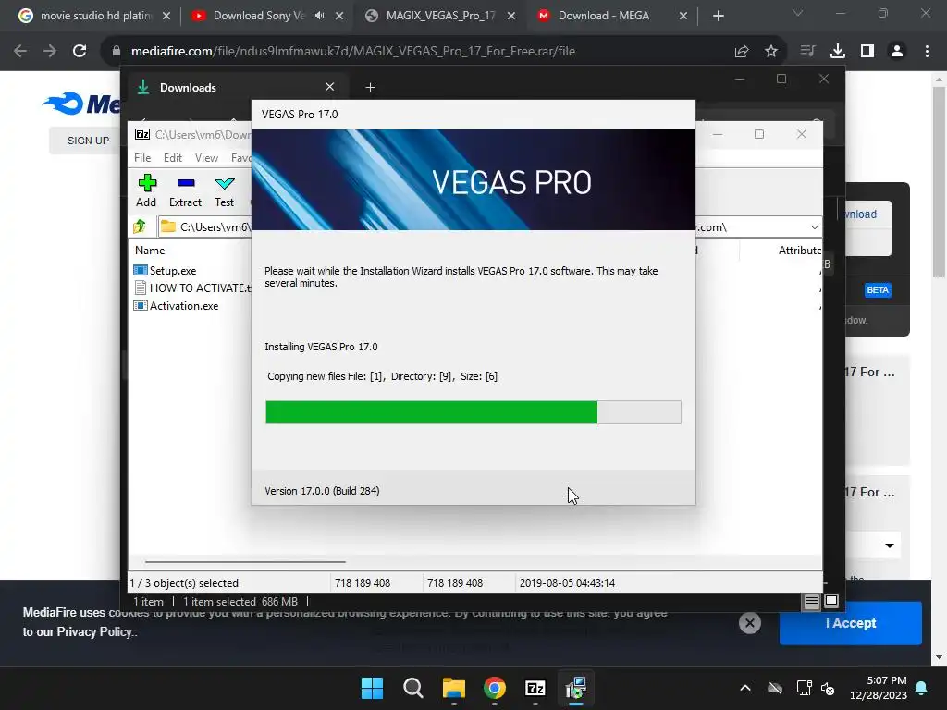Open the 7-Zip File menu
This screenshot has width=947, height=710.
click(142, 157)
